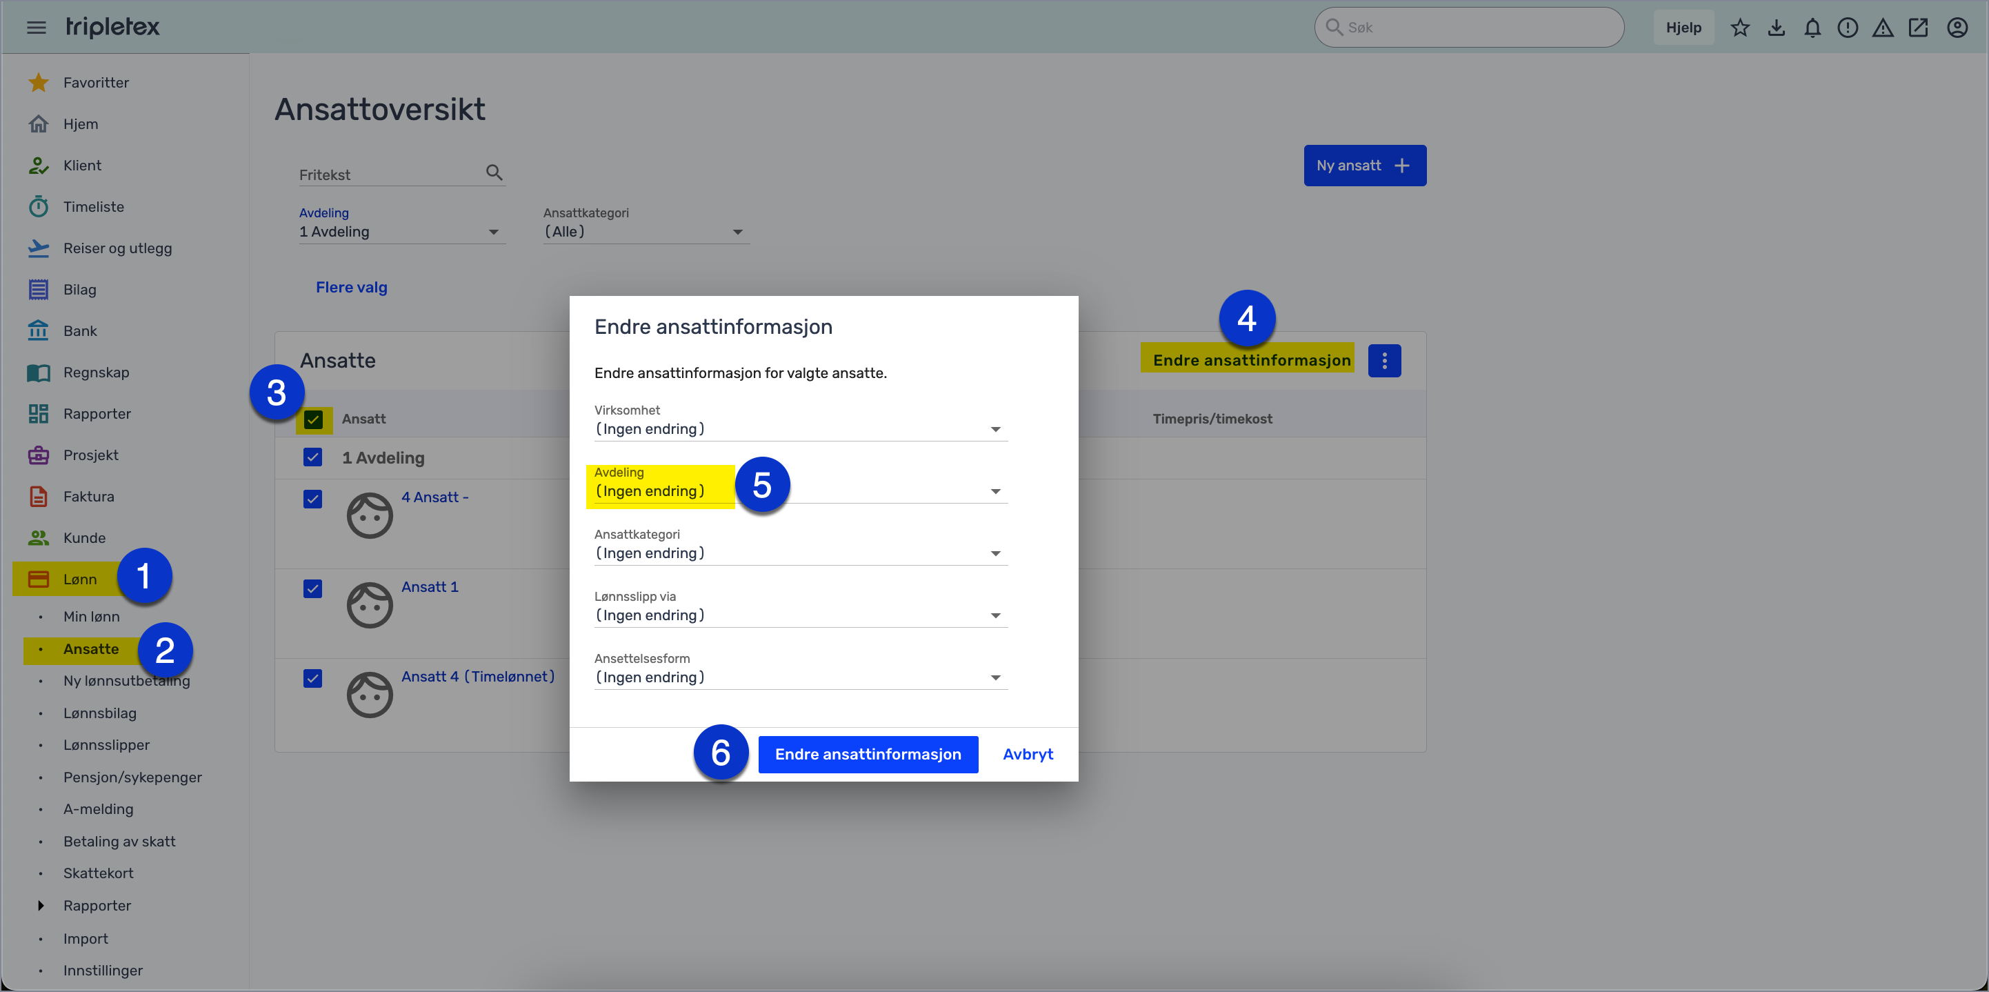The height and width of the screenshot is (992, 1989).
Task: Open Lønnsslipper in the sidebar
Action: 106,745
